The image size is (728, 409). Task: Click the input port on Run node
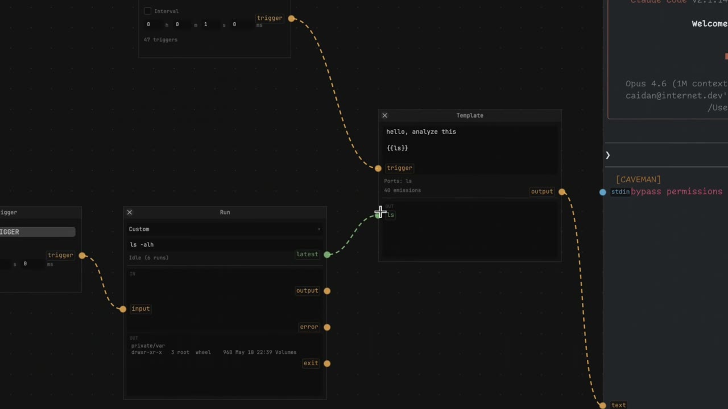123,309
